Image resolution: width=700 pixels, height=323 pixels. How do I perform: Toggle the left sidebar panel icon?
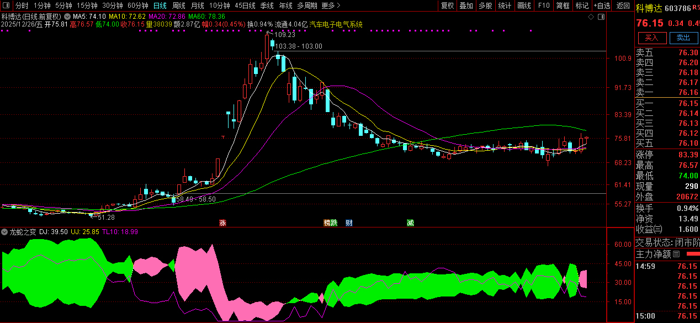(7, 6)
